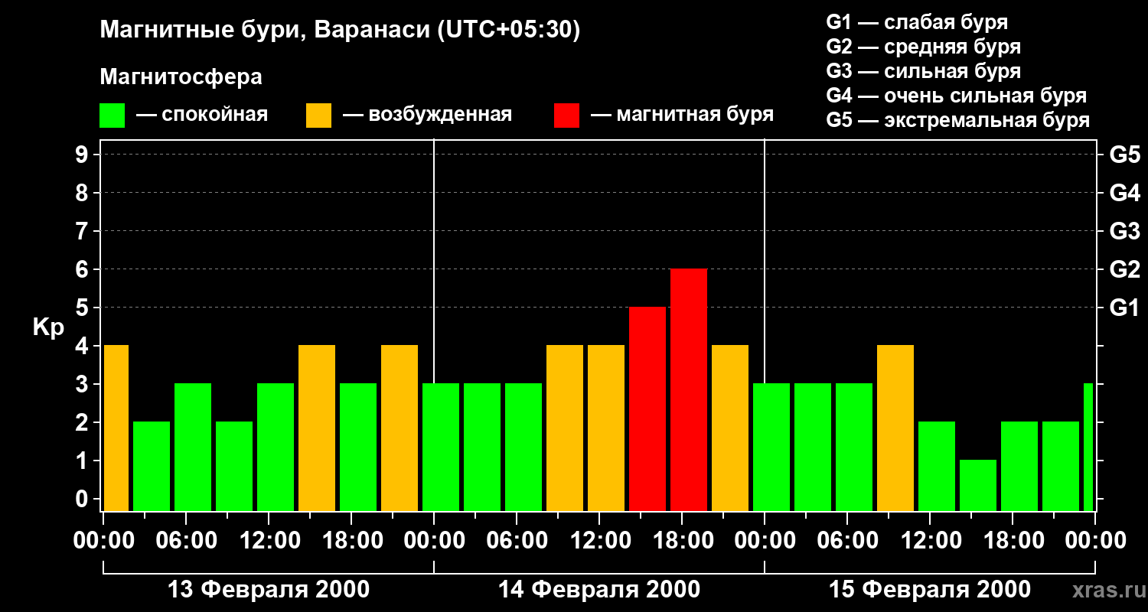Select the 'G2' label on the right axis
The width and height of the screenshot is (1148, 612).
(1125, 270)
